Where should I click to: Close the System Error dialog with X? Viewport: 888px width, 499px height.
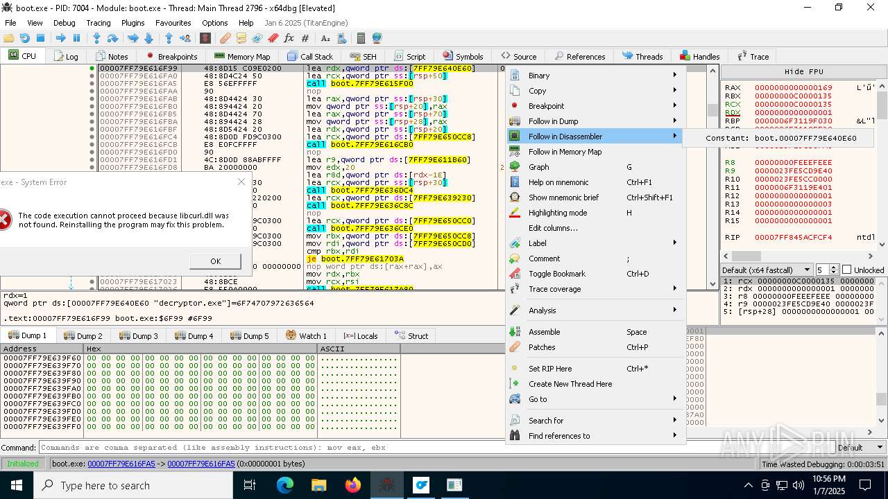[241, 182]
